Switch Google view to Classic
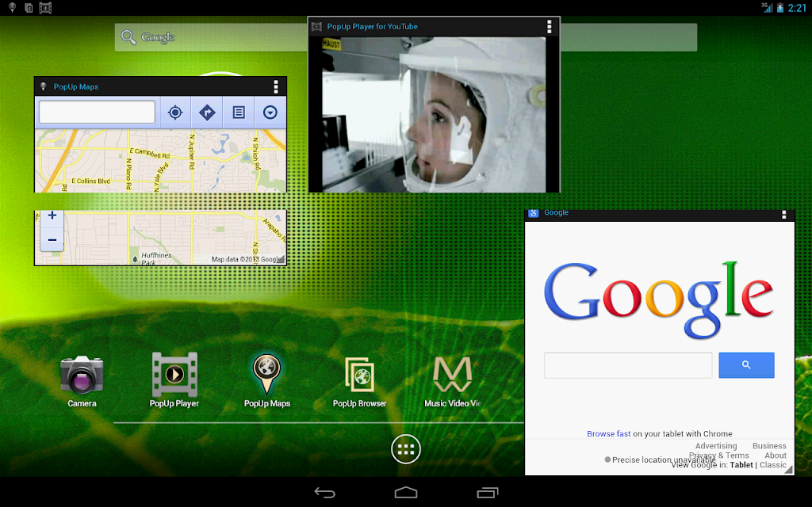Image resolution: width=812 pixels, height=507 pixels. (x=772, y=464)
